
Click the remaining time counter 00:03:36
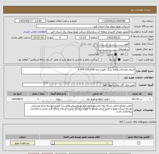point(39,38)
